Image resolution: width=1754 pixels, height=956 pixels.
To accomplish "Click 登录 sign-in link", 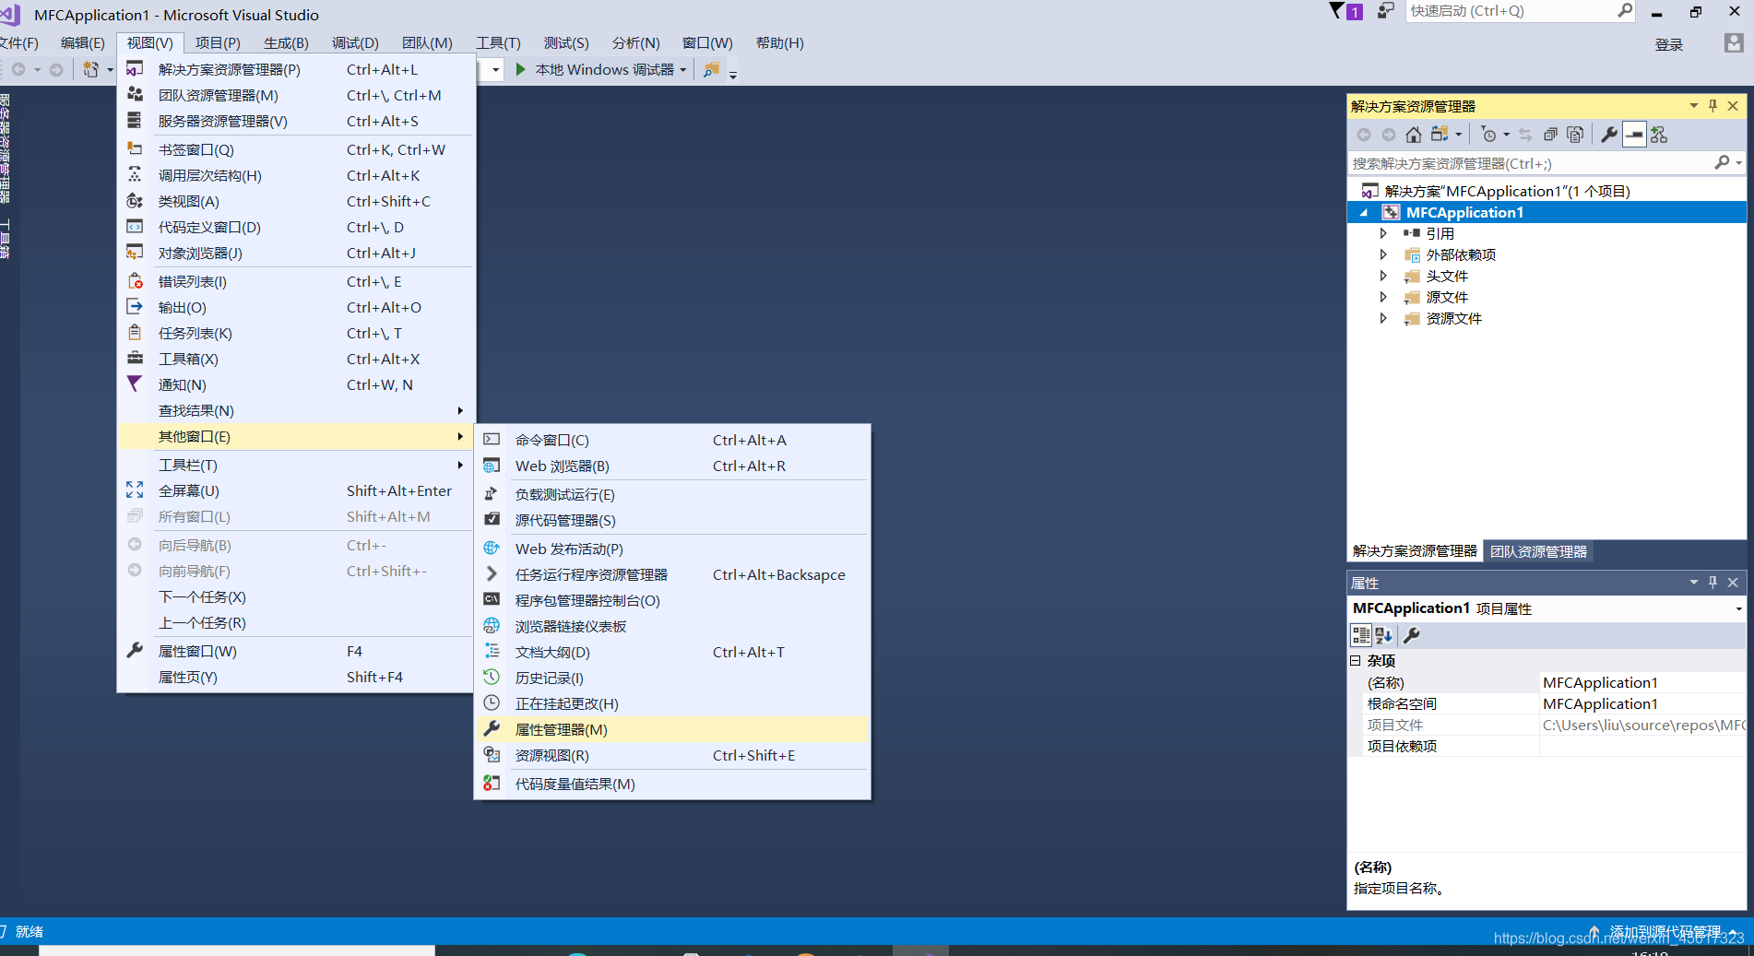I will pos(1668,44).
